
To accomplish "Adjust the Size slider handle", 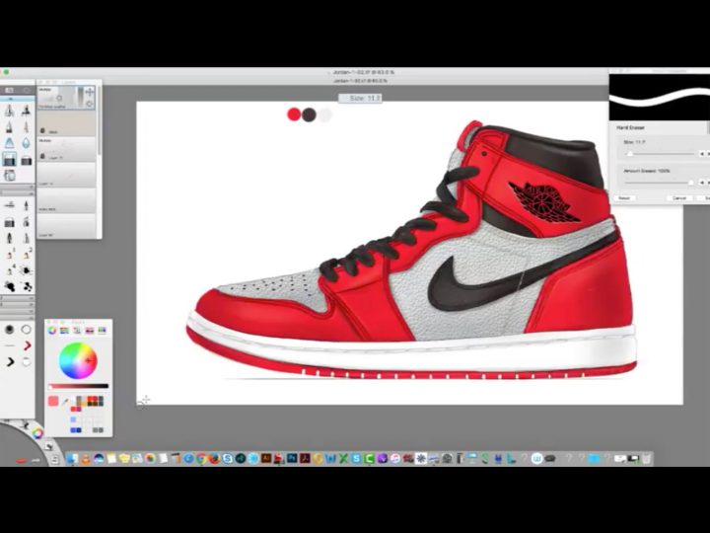I will tap(629, 154).
